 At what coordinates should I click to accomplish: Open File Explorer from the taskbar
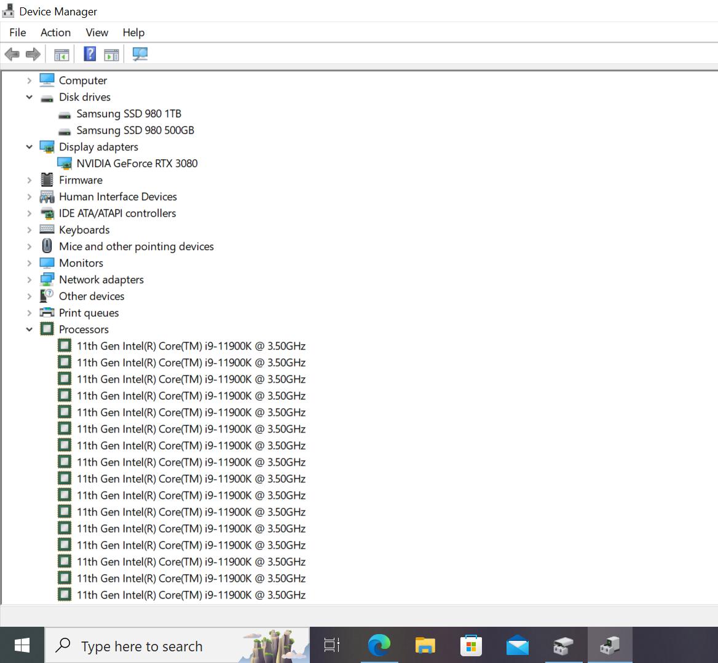point(425,646)
